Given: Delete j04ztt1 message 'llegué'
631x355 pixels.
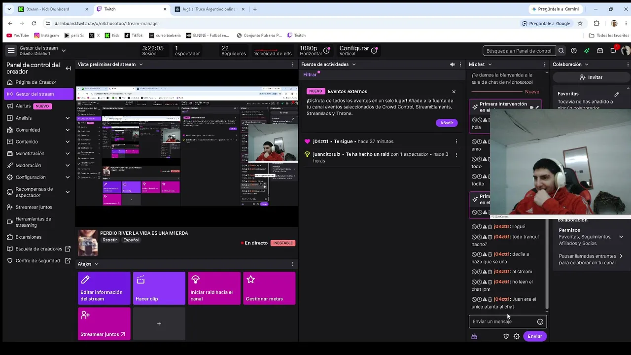Looking at the screenshot, I should [490, 227].
